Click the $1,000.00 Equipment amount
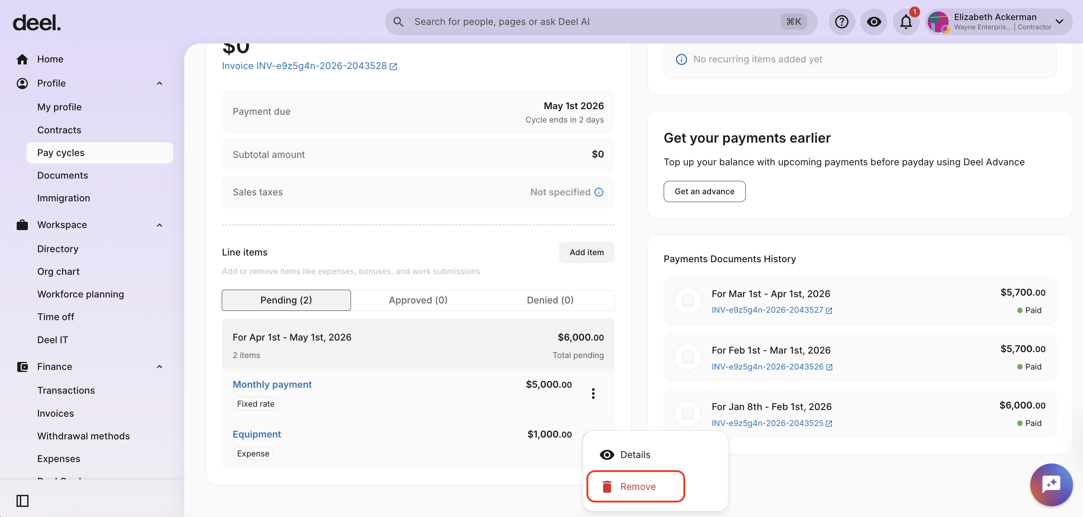Image resolution: width=1083 pixels, height=517 pixels. (x=550, y=434)
